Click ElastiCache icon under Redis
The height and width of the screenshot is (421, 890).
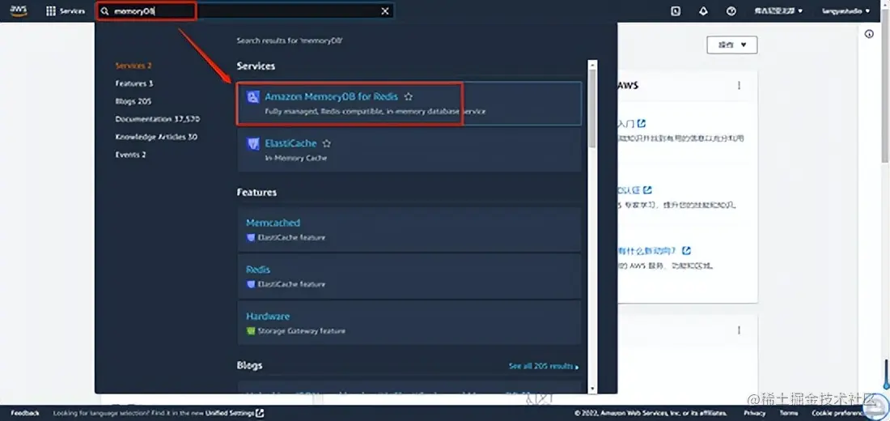[251, 284]
